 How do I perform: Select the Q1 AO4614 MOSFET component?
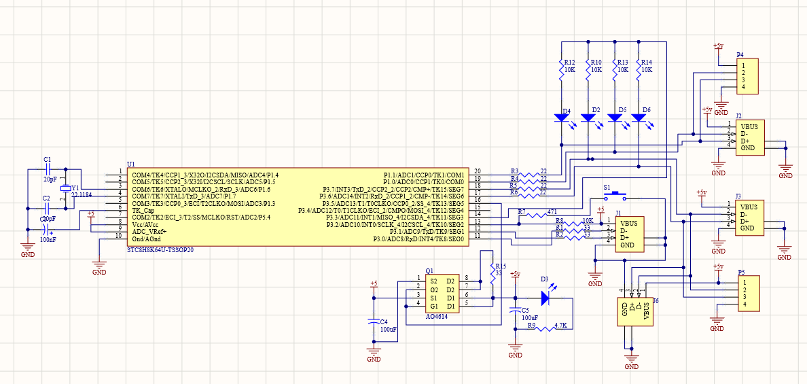point(442,293)
